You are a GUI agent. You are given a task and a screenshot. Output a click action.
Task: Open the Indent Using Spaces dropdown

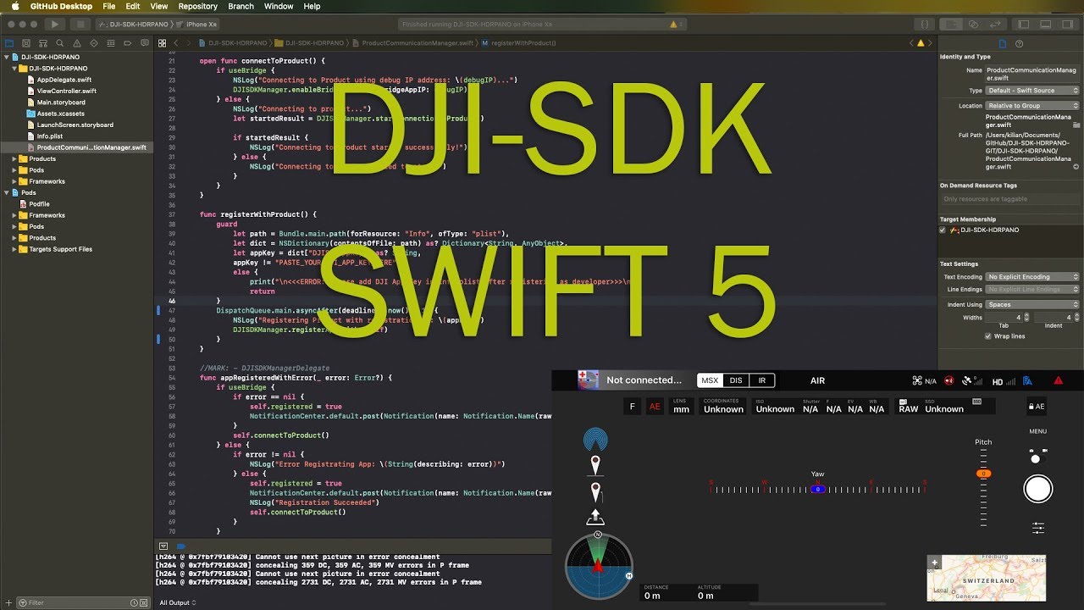tap(1032, 304)
